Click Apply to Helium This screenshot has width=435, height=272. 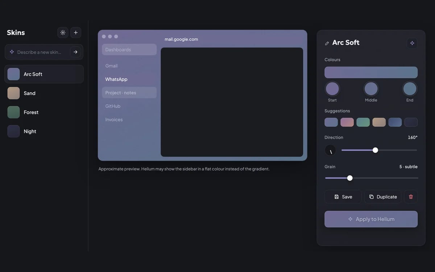tap(371, 219)
